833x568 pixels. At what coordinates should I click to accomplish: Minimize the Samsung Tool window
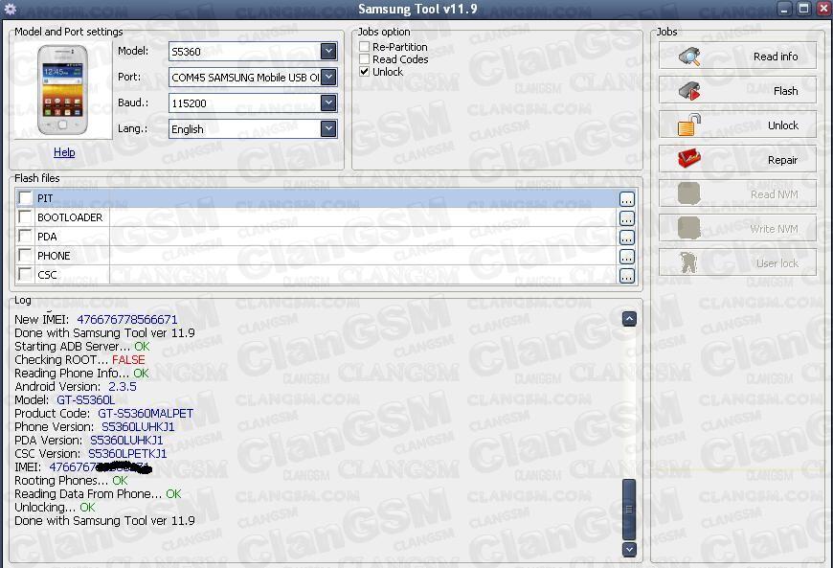point(785,9)
